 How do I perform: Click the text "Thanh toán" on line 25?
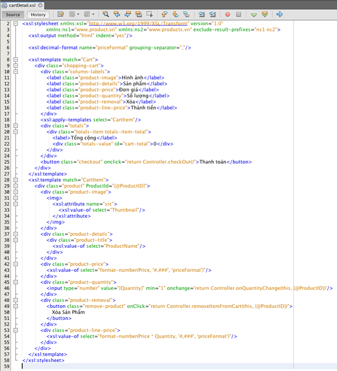[x=213, y=162]
